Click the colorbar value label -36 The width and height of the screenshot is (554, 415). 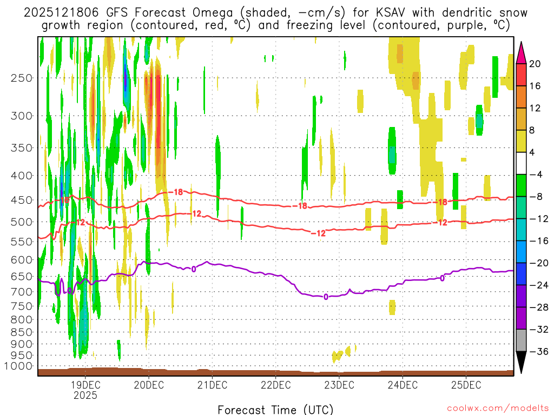(539, 351)
